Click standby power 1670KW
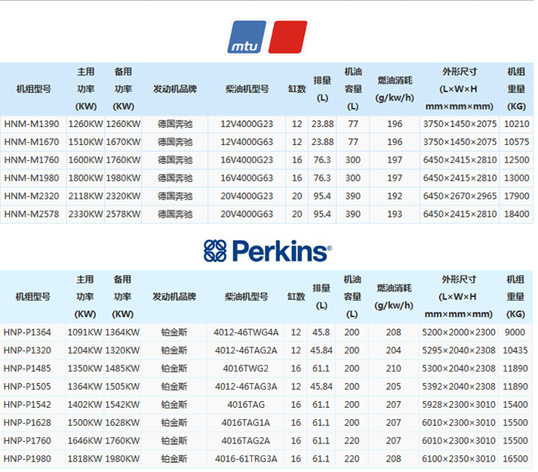This screenshot has height=472, width=538. [x=123, y=142]
